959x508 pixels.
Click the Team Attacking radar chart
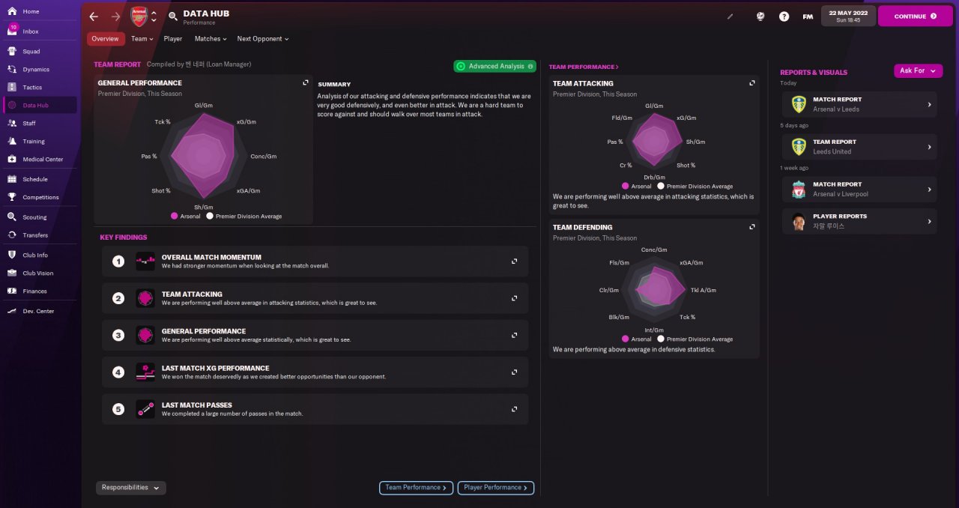(x=654, y=141)
